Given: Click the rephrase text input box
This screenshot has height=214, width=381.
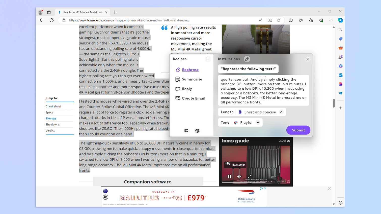Looking at the screenshot, I should [263, 91].
